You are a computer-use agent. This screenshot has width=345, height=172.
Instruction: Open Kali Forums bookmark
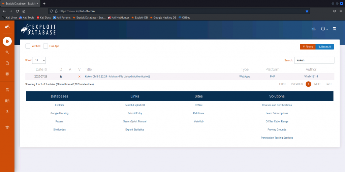coord(62,18)
